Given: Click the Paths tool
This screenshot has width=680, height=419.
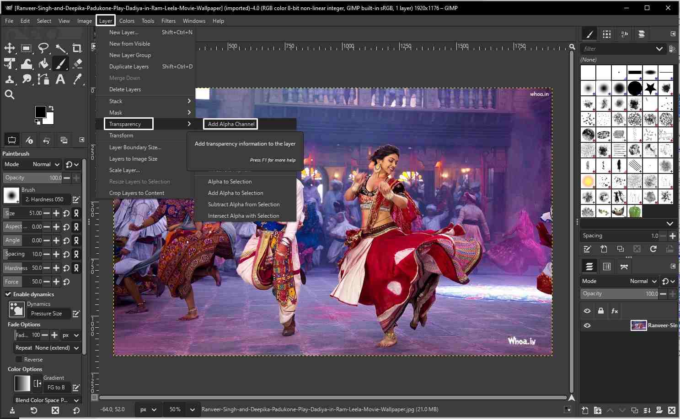Looking at the screenshot, I should click(43, 79).
